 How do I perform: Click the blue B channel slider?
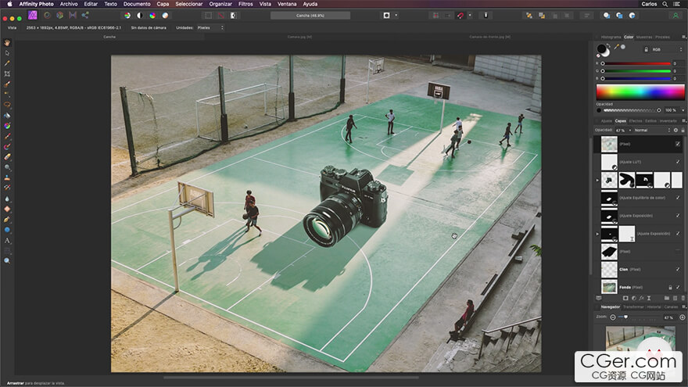[636, 78]
